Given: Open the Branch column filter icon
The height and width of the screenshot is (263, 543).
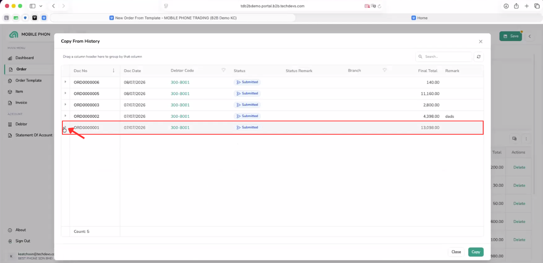Looking at the screenshot, I should [385, 70].
